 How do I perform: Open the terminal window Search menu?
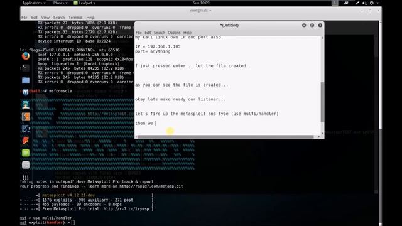[x=59, y=18]
